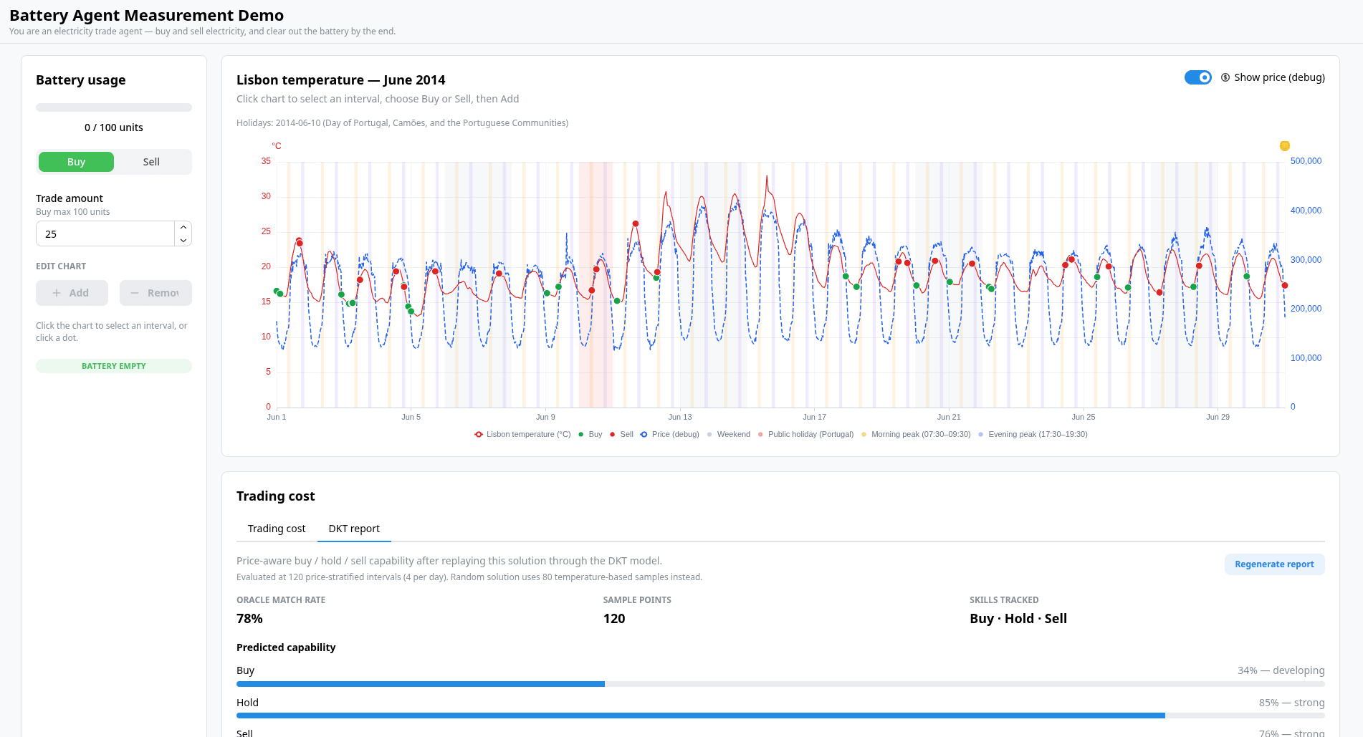Image resolution: width=1363 pixels, height=737 pixels.
Task: Increase trade amount with up arrow
Action: pyautogui.click(x=183, y=227)
